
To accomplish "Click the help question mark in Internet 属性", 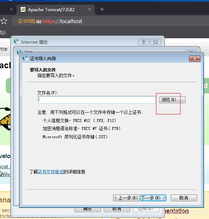I will point(143,42).
